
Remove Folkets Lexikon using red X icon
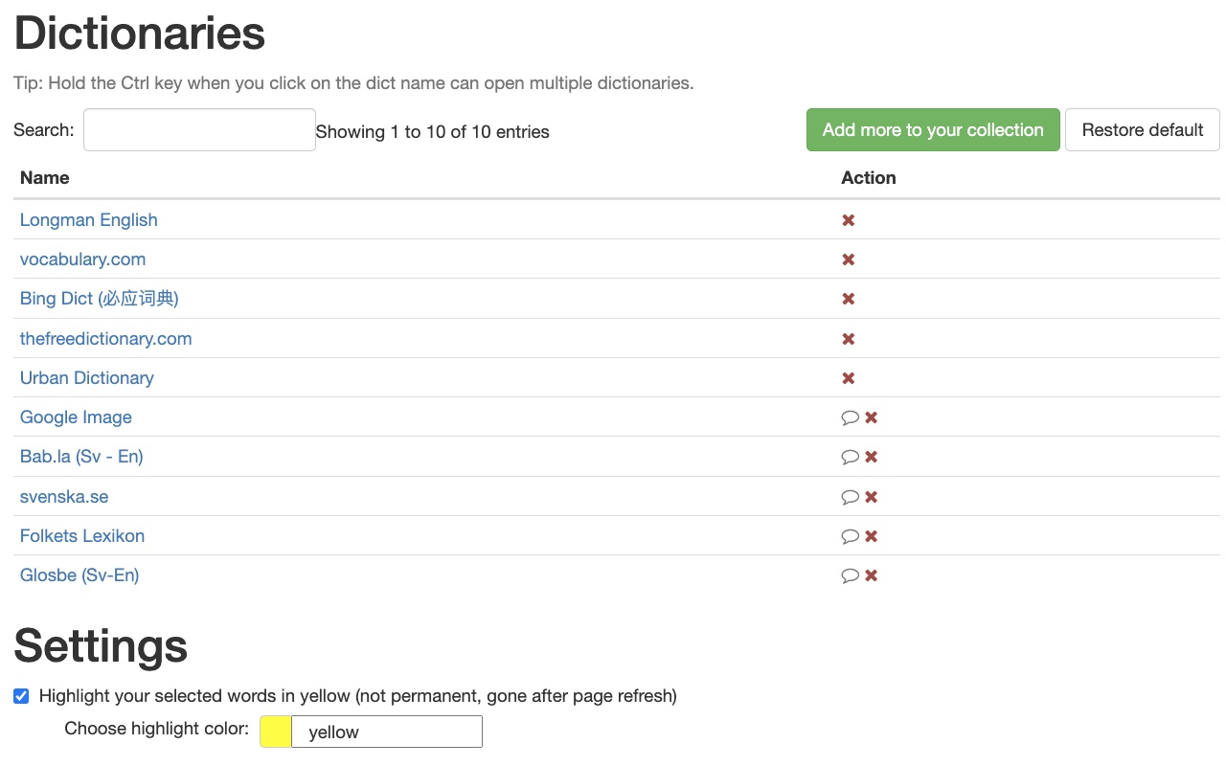(x=872, y=536)
